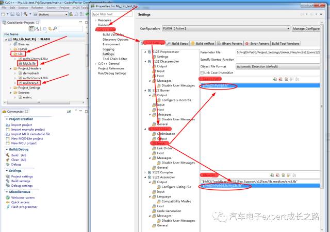Click Import example project link

tap(28, 130)
